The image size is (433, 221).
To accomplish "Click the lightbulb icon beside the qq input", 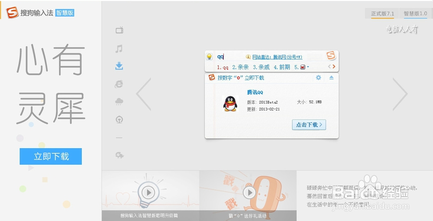I will tap(209, 57).
